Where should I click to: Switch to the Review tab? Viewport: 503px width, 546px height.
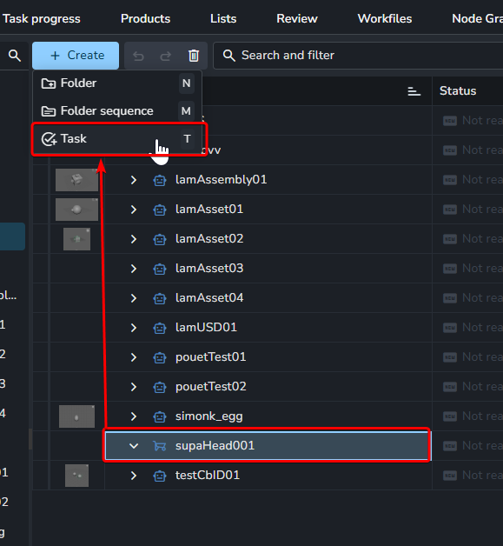pyautogui.click(x=297, y=18)
